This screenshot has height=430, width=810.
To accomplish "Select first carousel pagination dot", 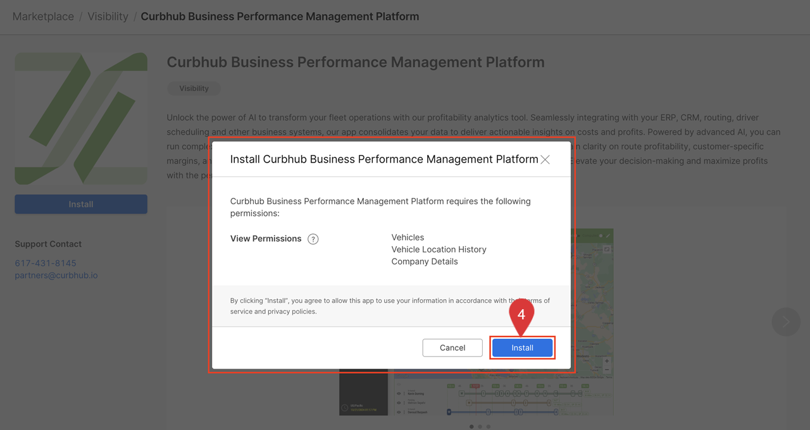I will (471, 427).
